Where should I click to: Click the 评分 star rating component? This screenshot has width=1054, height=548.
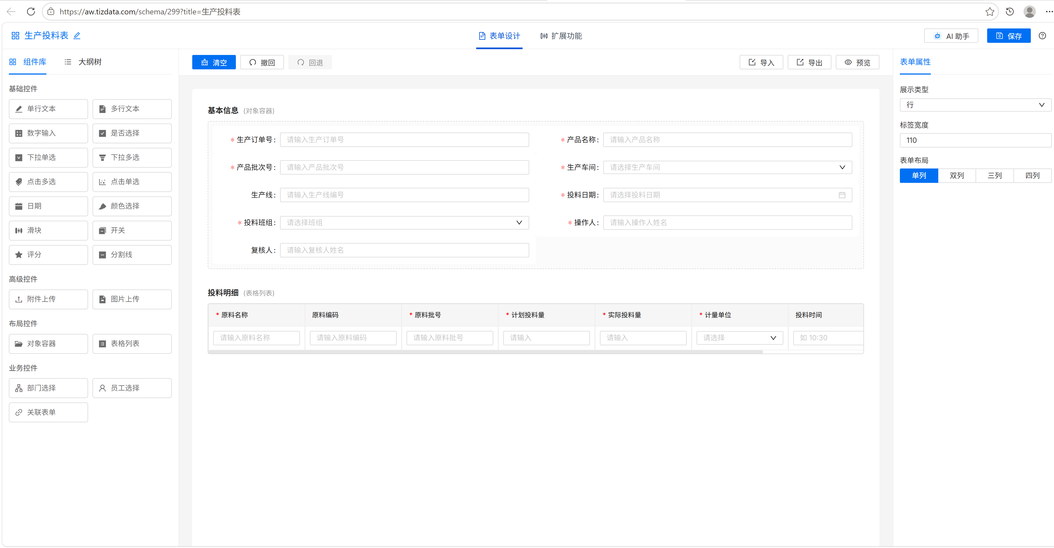48,255
